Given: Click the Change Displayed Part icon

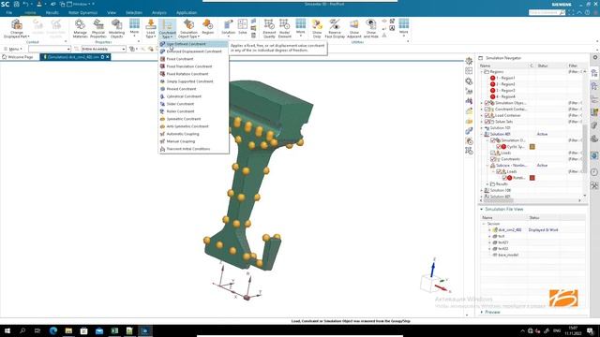Looking at the screenshot, I should coord(17,28).
